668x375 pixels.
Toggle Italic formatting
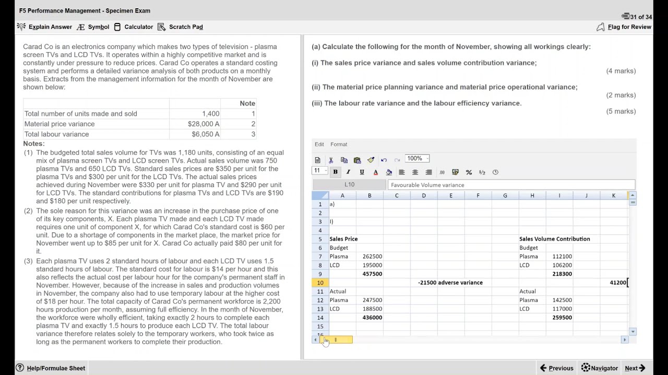click(x=348, y=172)
